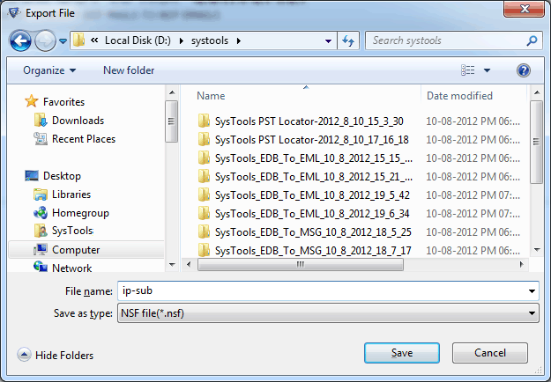
Task: Click the Desktop monitor icon
Action: click(x=32, y=175)
